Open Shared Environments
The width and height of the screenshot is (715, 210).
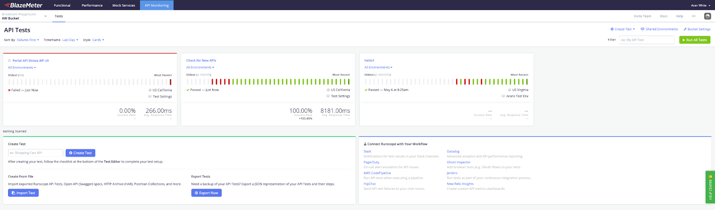pos(659,29)
